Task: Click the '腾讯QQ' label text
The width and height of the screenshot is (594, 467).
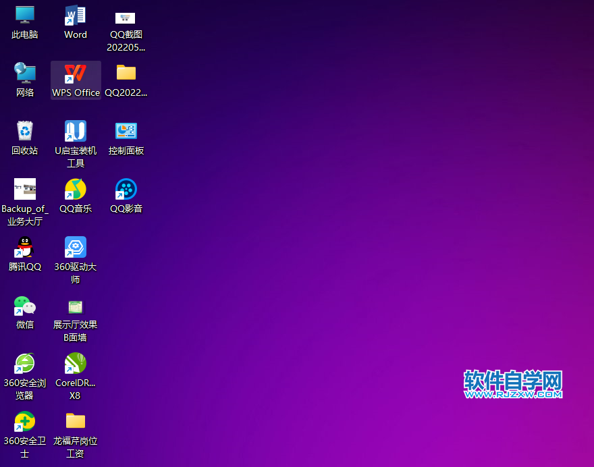Action: 25,267
